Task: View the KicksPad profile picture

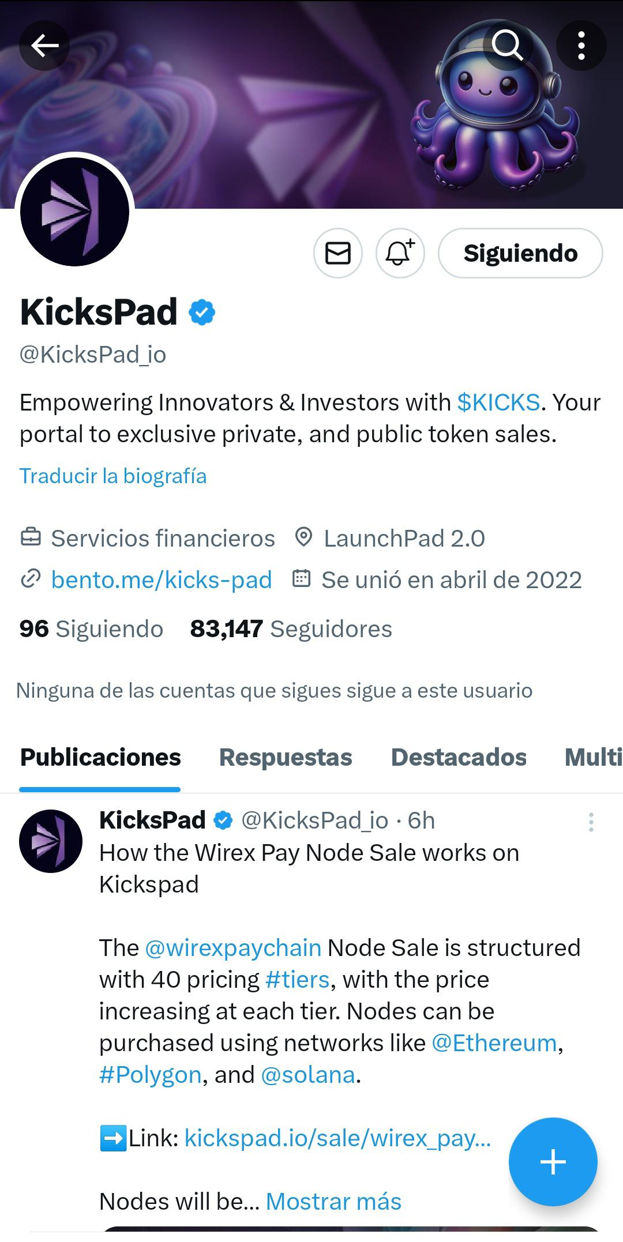Action: point(74,212)
